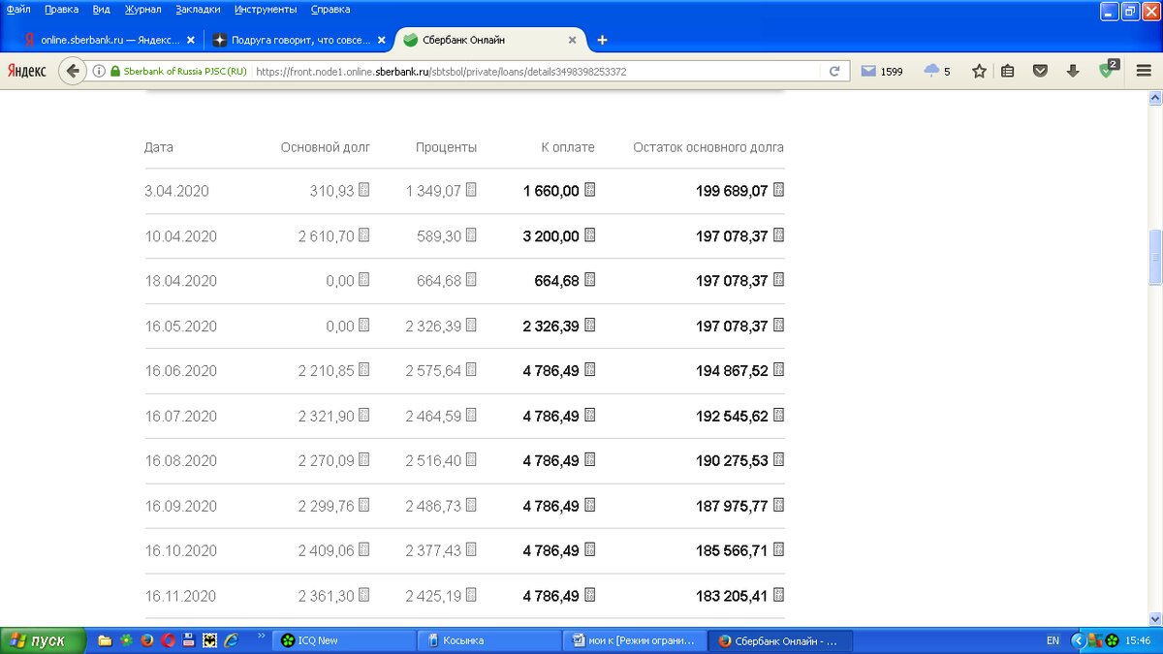Open a new tab with the plus icon
The height and width of the screenshot is (654, 1163).
(x=602, y=40)
